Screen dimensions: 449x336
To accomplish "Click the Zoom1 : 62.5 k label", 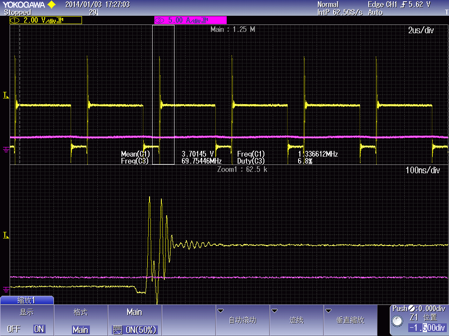I will tap(242, 169).
